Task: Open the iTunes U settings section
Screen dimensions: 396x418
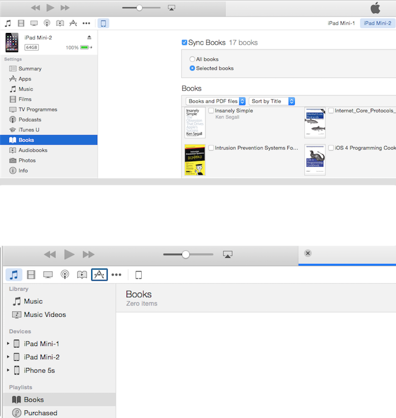Action: (49, 130)
